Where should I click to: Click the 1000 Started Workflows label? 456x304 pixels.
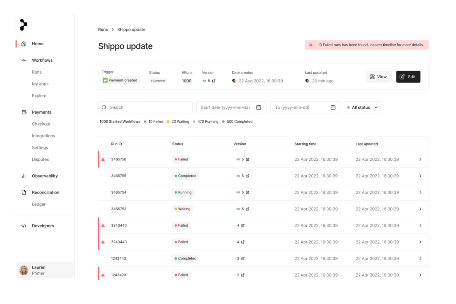click(x=120, y=122)
